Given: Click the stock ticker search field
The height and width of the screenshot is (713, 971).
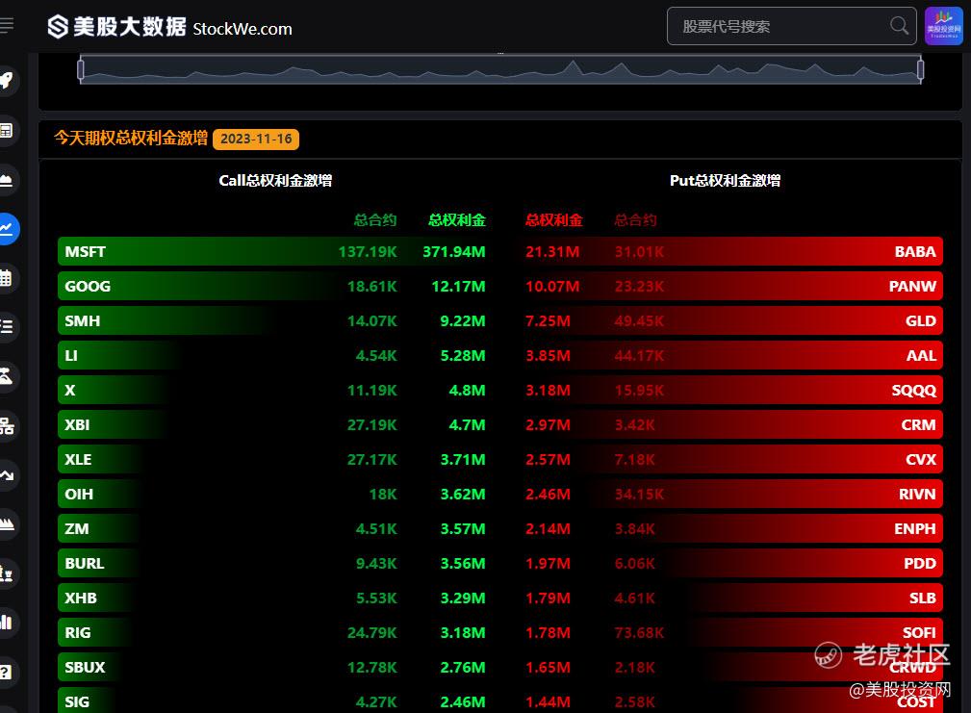Looking at the screenshot, I should (791, 26).
